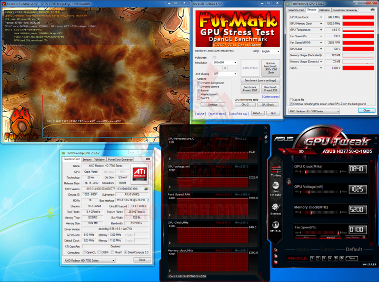Enable the Fullscreen checkbox in FurMark
The width and height of the screenshot is (379, 282).
214,57
